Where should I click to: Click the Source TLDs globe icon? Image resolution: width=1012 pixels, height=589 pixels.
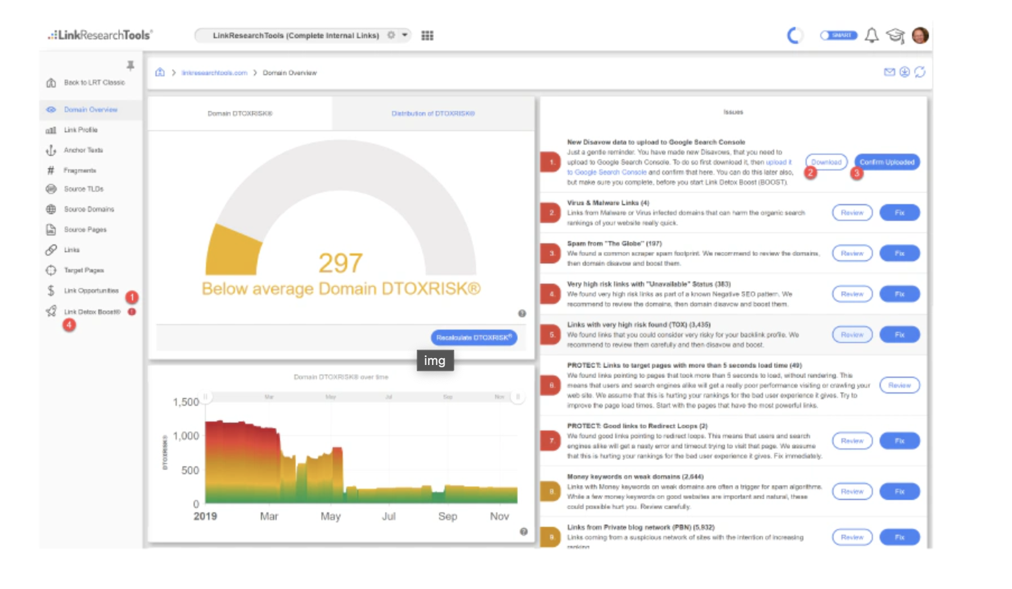pyautogui.click(x=51, y=189)
